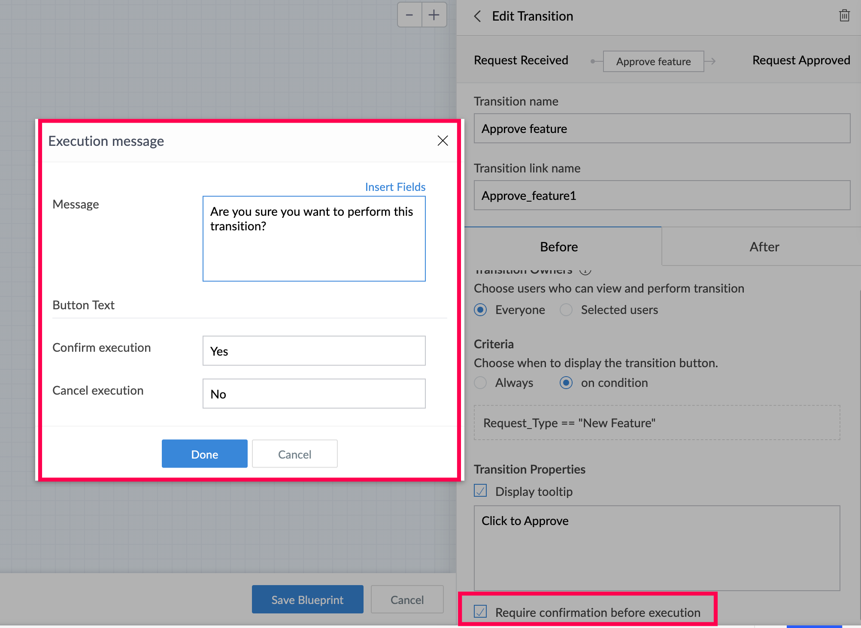Choose the Selected users option
Viewport: 861px width, 628px height.
tap(566, 310)
